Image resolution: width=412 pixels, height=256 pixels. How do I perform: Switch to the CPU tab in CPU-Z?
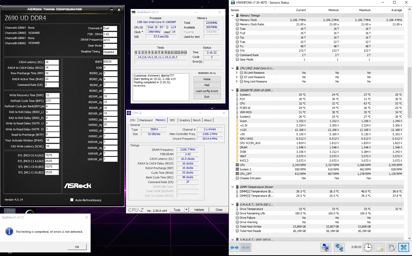point(133,120)
